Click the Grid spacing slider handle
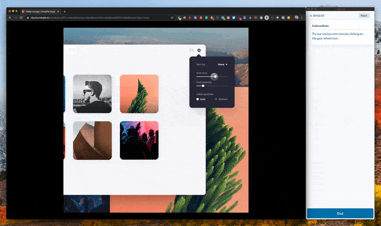 (203, 86)
